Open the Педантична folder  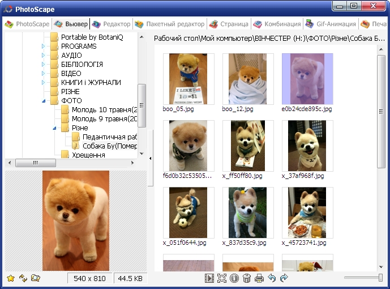(x=109, y=137)
